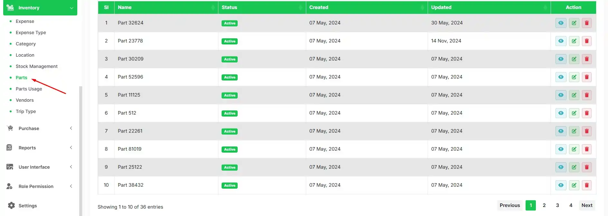Jump to page 3 of the table
The width and height of the screenshot is (608, 216).
pos(557,205)
